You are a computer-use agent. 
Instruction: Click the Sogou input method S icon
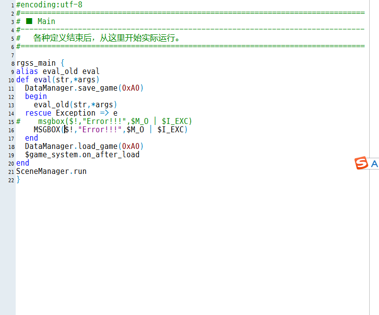[361, 163]
